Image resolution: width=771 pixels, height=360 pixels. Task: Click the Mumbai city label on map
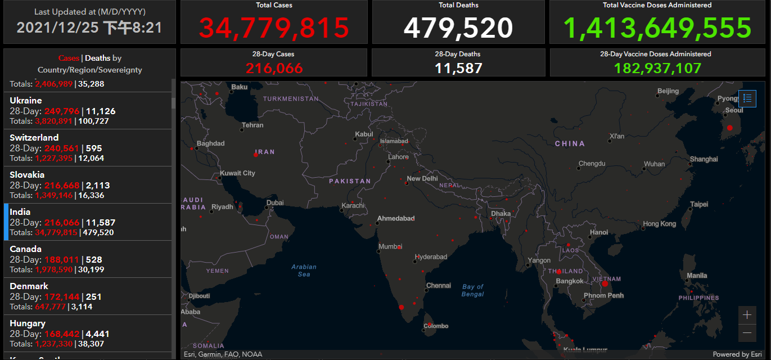[x=390, y=247]
